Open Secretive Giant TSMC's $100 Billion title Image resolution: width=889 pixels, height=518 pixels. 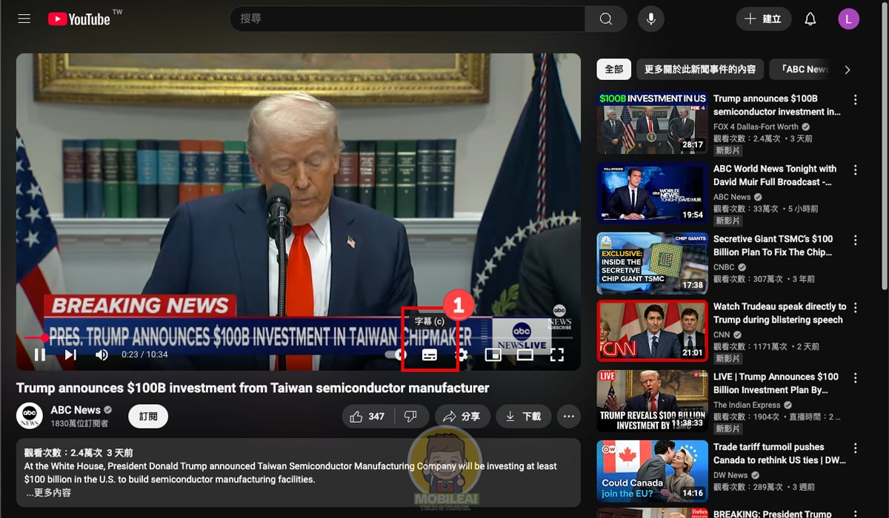(x=773, y=246)
